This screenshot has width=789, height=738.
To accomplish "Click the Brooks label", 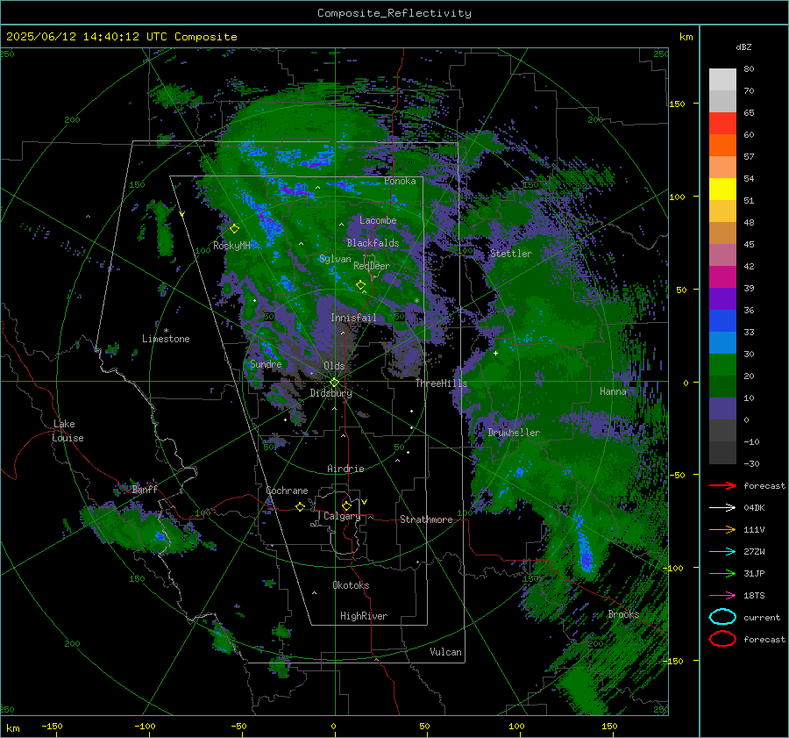I will coord(623,614).
